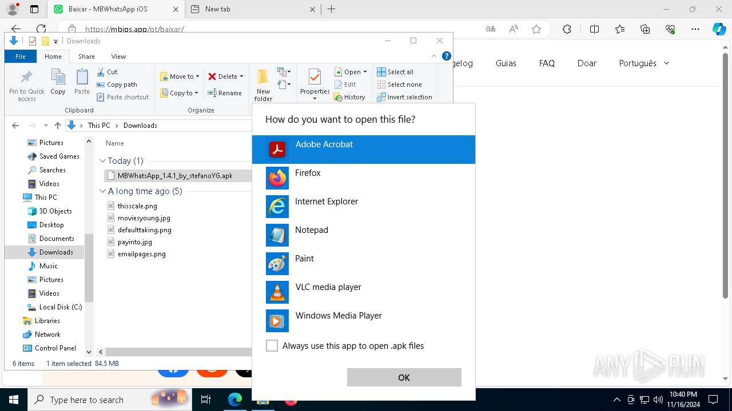This screenshot has width=732, height=411.
Task: Confirm with the OK button
Action: (404, 377)
